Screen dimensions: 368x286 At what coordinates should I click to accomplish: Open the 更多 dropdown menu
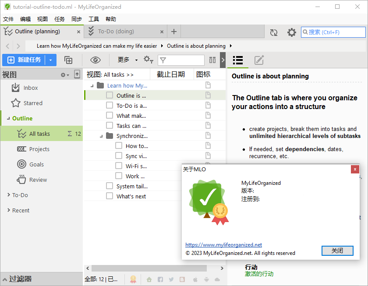127,60
